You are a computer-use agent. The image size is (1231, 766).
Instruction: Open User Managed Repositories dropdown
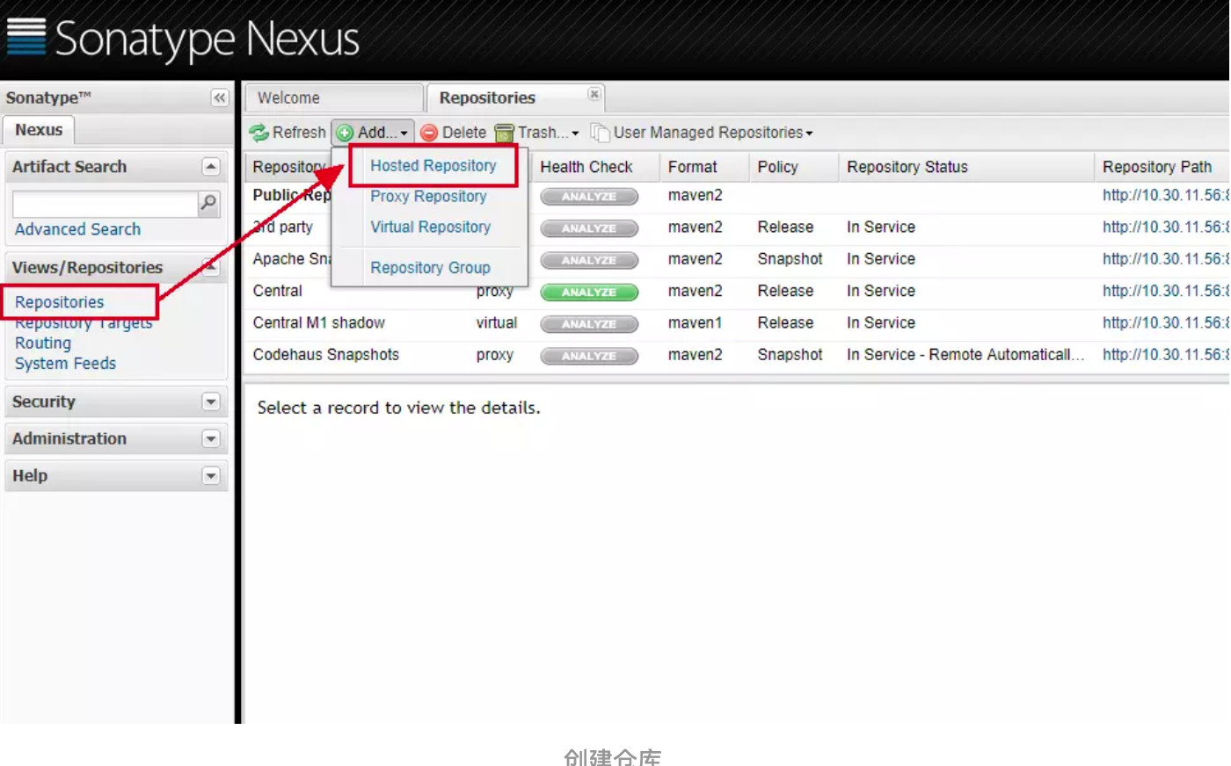(702, 133)
